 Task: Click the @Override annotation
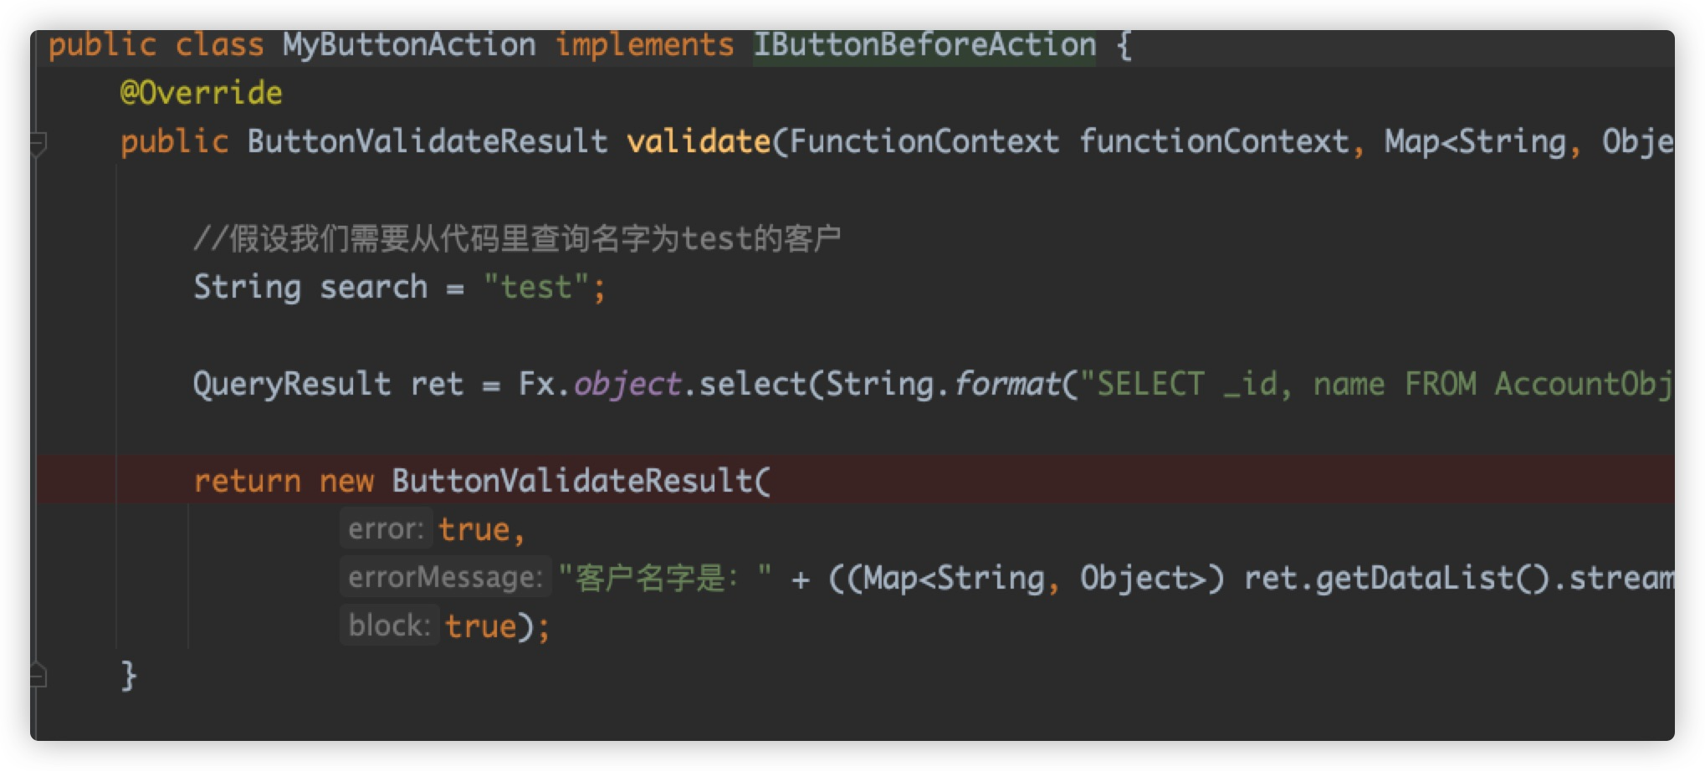(201, 93)
